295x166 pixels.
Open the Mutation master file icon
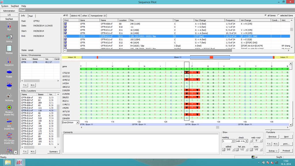click(9, 107)
